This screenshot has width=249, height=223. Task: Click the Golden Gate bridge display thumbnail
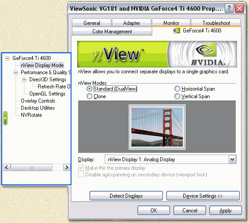[x=157, y=127]
